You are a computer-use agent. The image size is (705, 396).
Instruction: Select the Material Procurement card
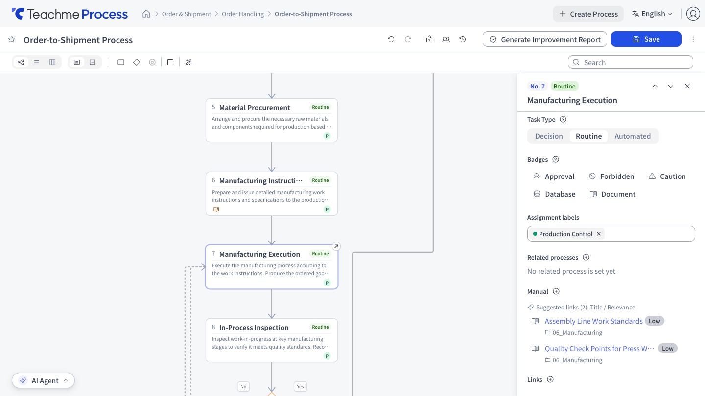tap(272, 120)
